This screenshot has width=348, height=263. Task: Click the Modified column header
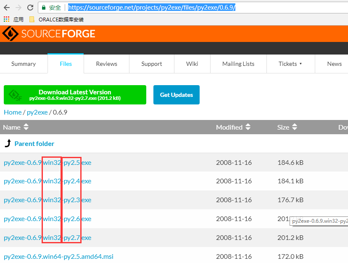pos(229,127)
